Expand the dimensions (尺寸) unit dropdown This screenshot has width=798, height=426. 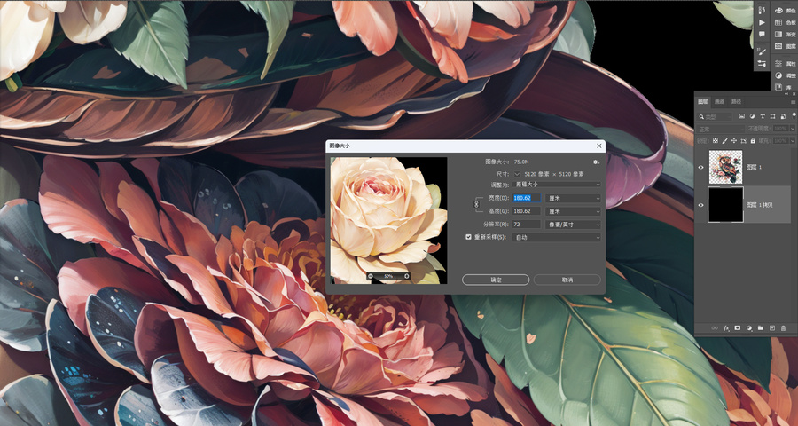click(x=517, y=174)
